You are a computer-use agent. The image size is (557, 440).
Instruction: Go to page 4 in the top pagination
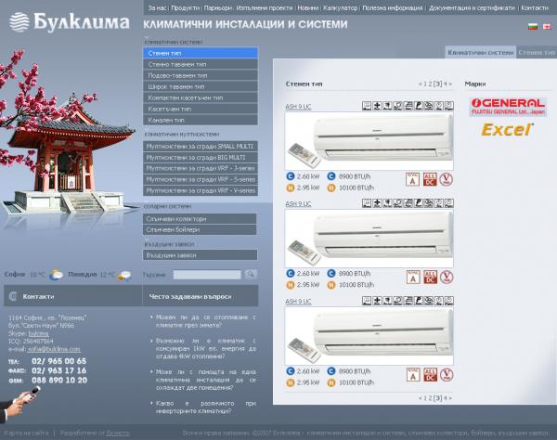[445, 84]
